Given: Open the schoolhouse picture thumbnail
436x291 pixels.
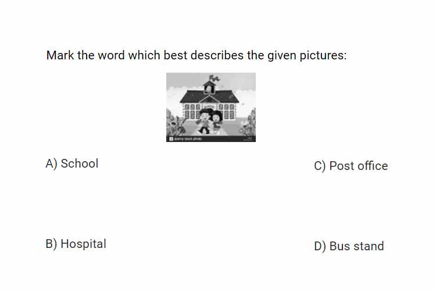Looking at the screenshot, I should pyautogui.click(x=211, y=107).
